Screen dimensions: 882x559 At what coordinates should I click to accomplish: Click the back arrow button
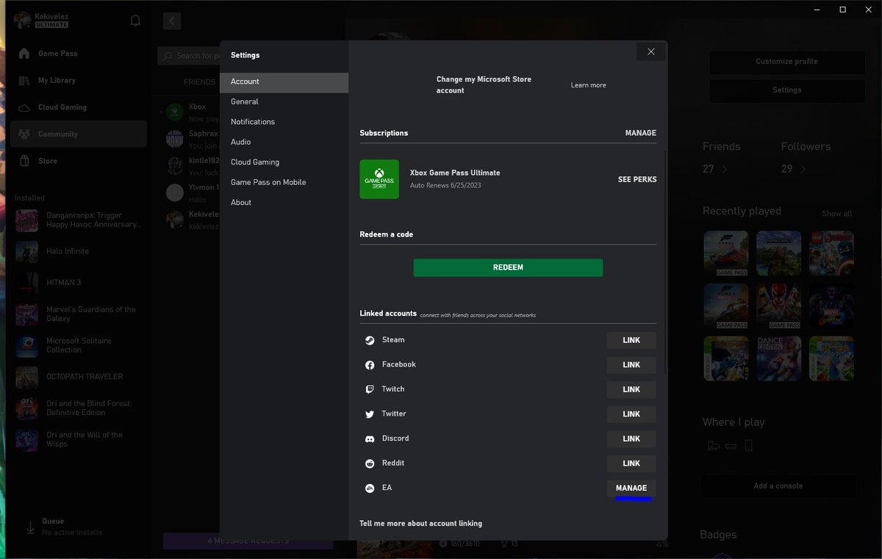[x=172, y=21]
